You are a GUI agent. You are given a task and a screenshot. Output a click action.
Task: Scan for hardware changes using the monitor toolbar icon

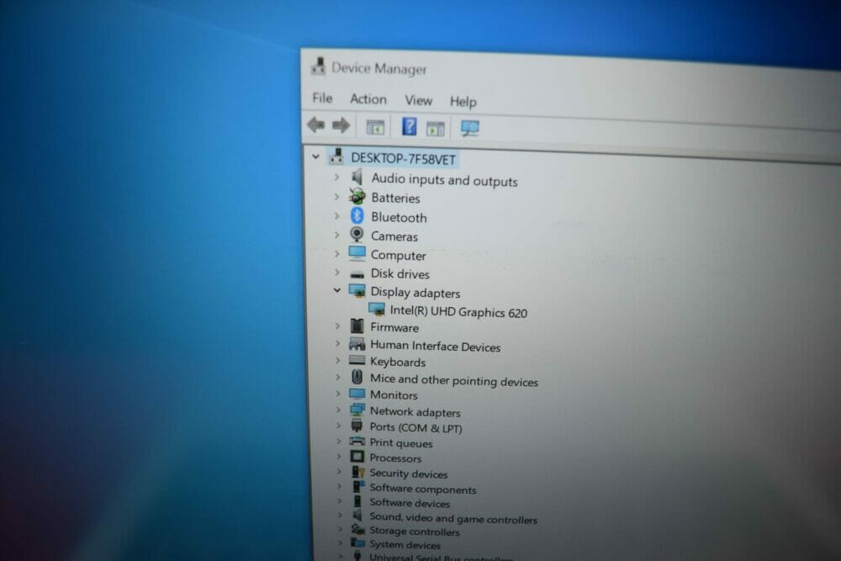(470, 128)
